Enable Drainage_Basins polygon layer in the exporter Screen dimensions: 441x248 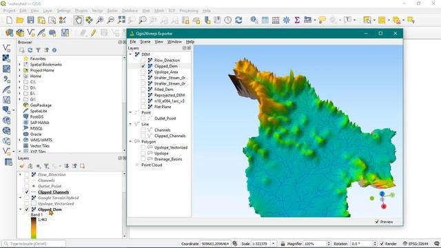click(x=143, y=159)
